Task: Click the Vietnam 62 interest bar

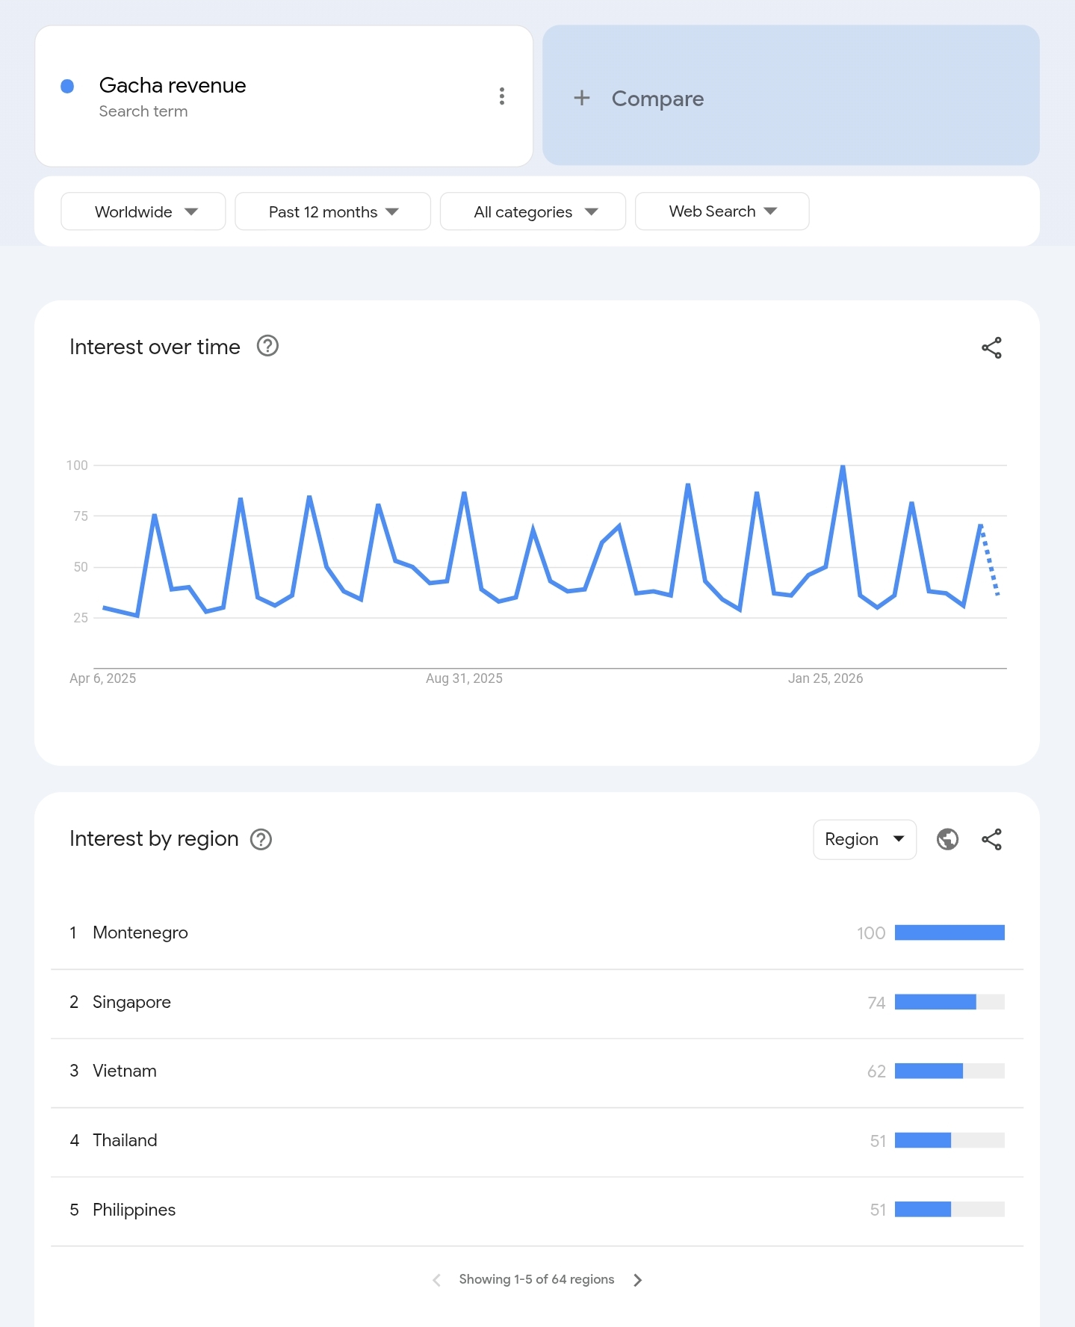Action: coord(949,1071)
